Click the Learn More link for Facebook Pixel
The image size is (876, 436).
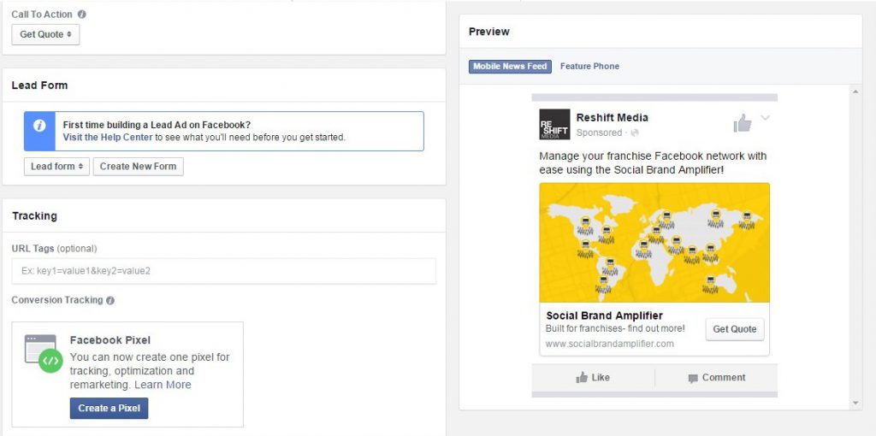(163, 385)
